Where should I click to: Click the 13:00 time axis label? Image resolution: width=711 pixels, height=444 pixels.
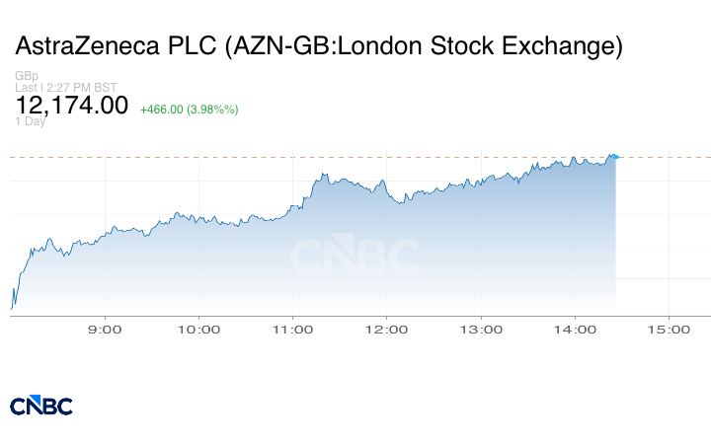coord(481,330)
